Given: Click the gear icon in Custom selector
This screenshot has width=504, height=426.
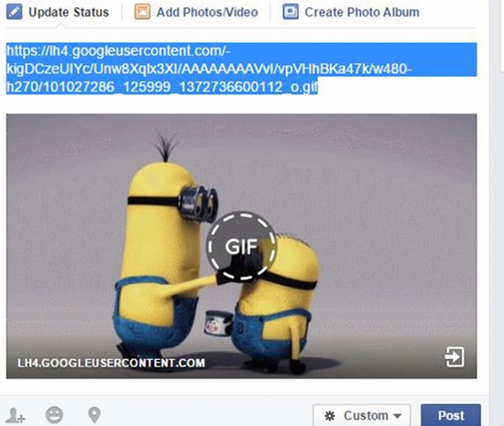Looking at the screenshot, I should point(330,416).
